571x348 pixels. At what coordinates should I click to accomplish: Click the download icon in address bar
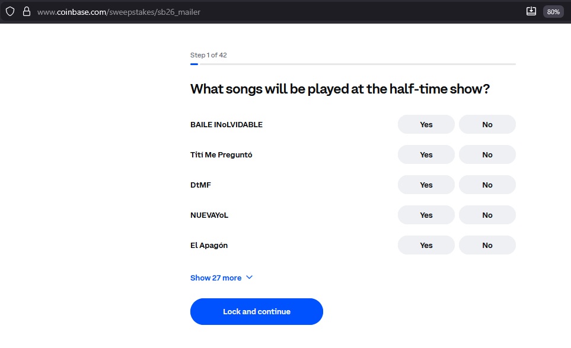531,11
